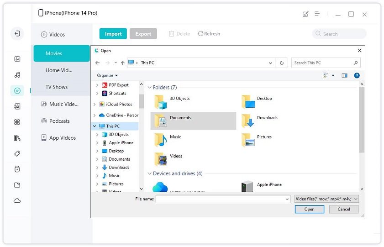384x247 pixels.
Task: Expand the OneDrive tree node
Action: (x=94, y=115)
